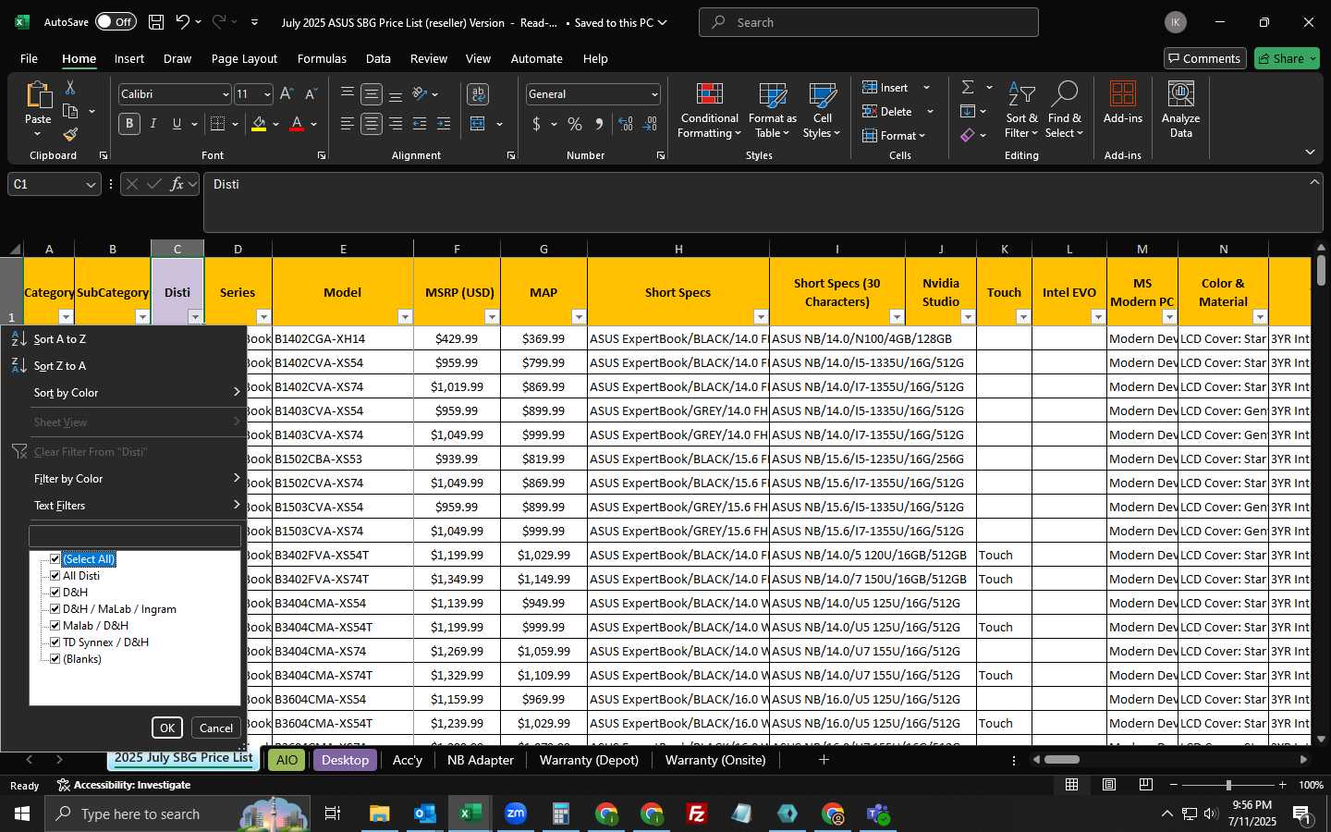Click the Fill Color swatch
This screenshot has width=1331, height=832.
(x=259, y=124)
